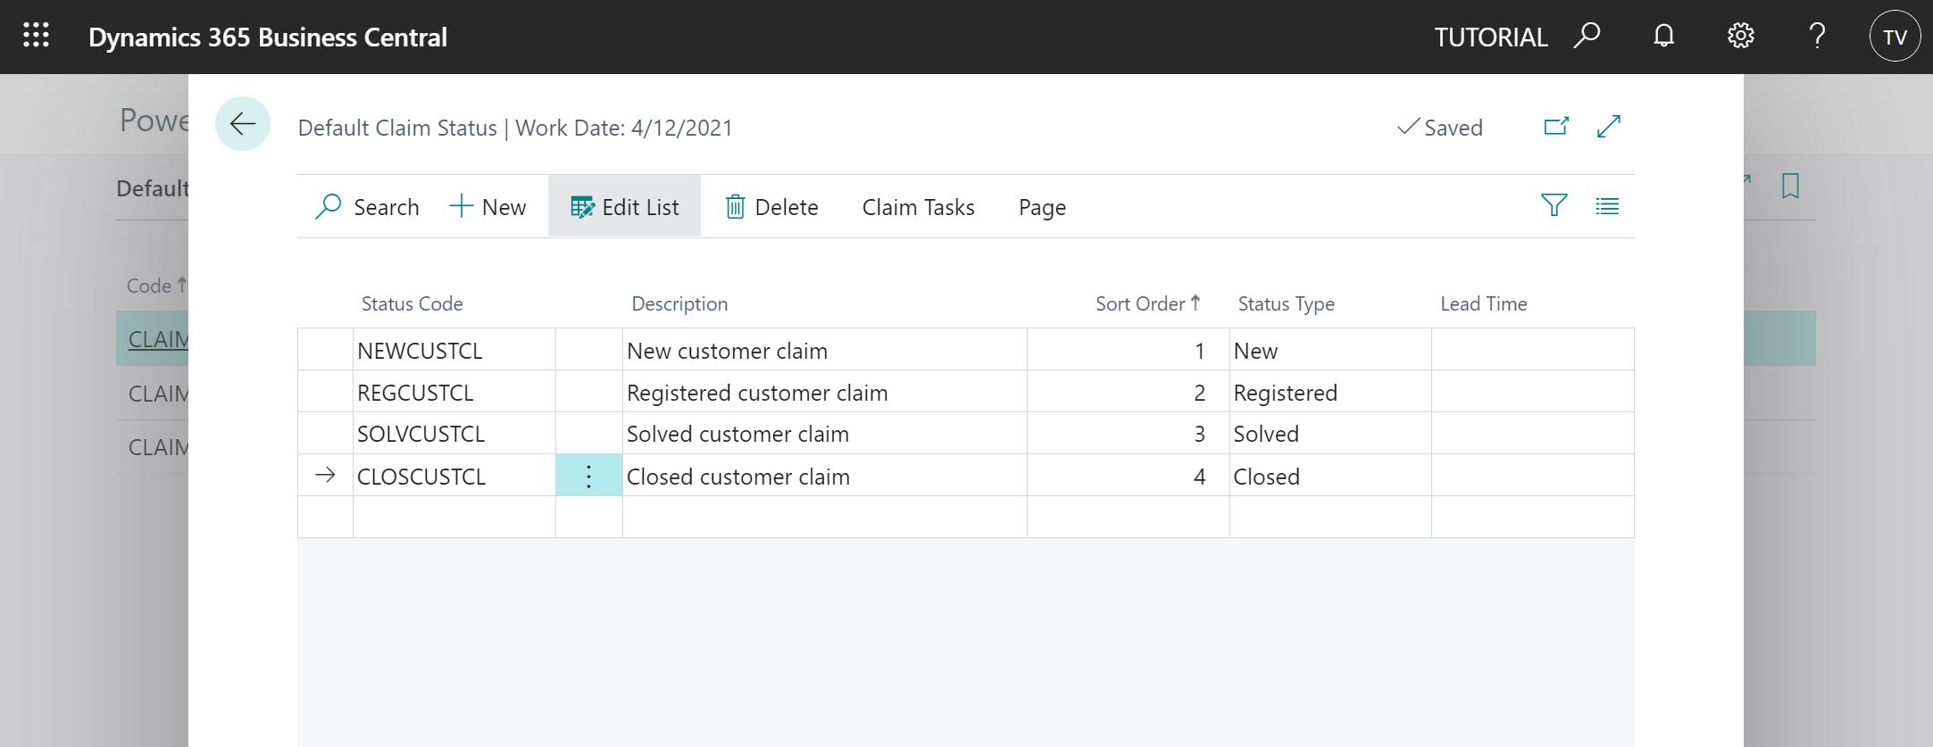The image size is (1933, 747).
Task: Click the Saved status indicator
Action: coord(1439,128)
